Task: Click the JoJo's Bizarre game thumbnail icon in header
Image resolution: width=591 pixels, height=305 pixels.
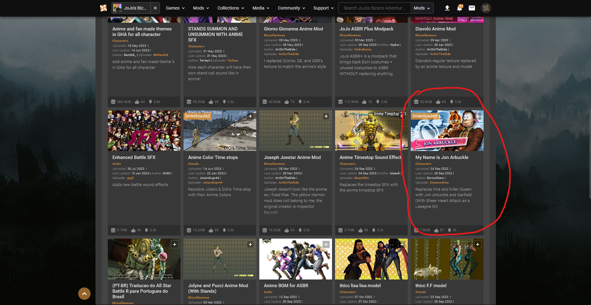Action: click(x=117, y=8)
